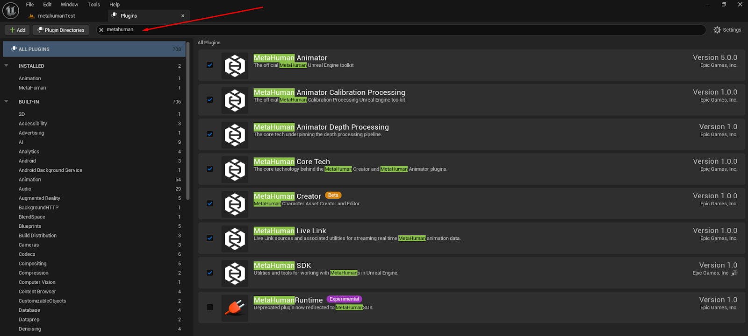Click the category list scrollbar
Image resolution: width=748 pixels, height=336 pixels.
click(188, 120)
